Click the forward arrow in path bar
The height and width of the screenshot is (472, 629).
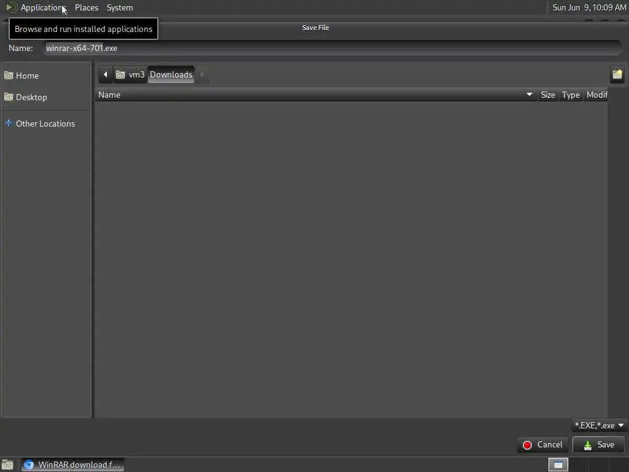click(x=202, y=74)
